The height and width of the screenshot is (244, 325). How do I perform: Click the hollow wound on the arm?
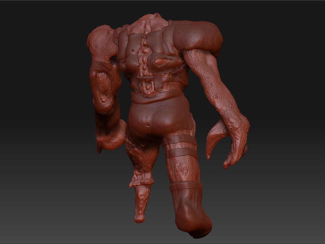(103, 90)
